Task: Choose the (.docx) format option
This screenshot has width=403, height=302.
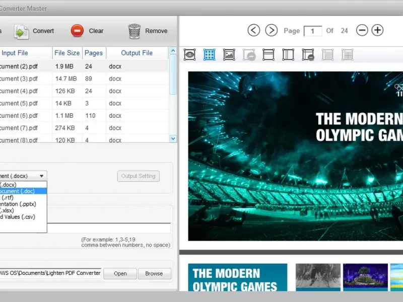Action: [23, 185]
